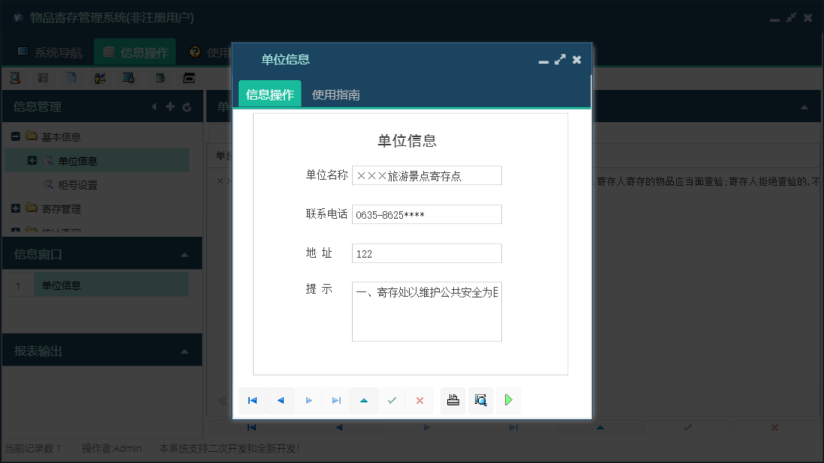Image resolution: width=824 pixels, height=463 pixels.
Task: Open print preview in the dialog toolbar
Action: click(x=480, y=400)
